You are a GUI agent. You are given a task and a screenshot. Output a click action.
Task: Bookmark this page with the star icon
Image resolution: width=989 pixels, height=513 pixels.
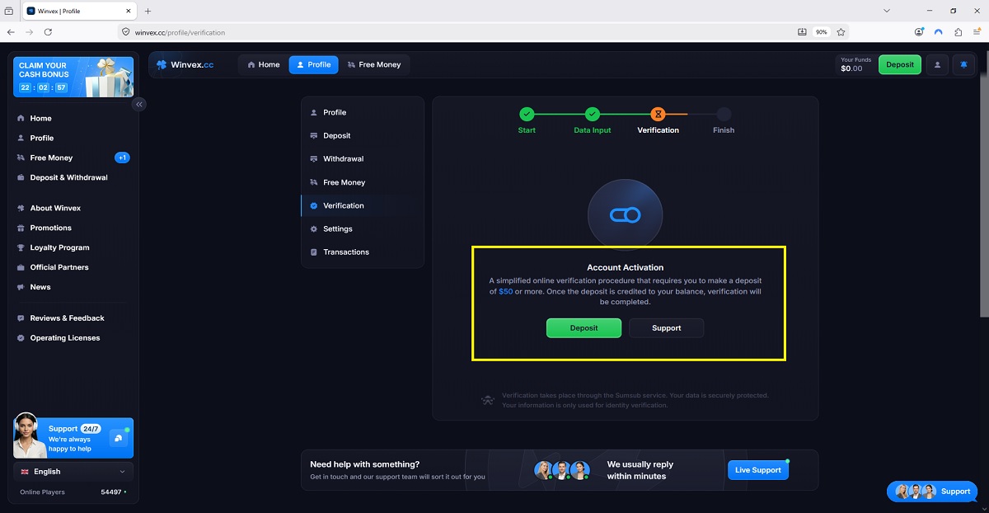841,32
